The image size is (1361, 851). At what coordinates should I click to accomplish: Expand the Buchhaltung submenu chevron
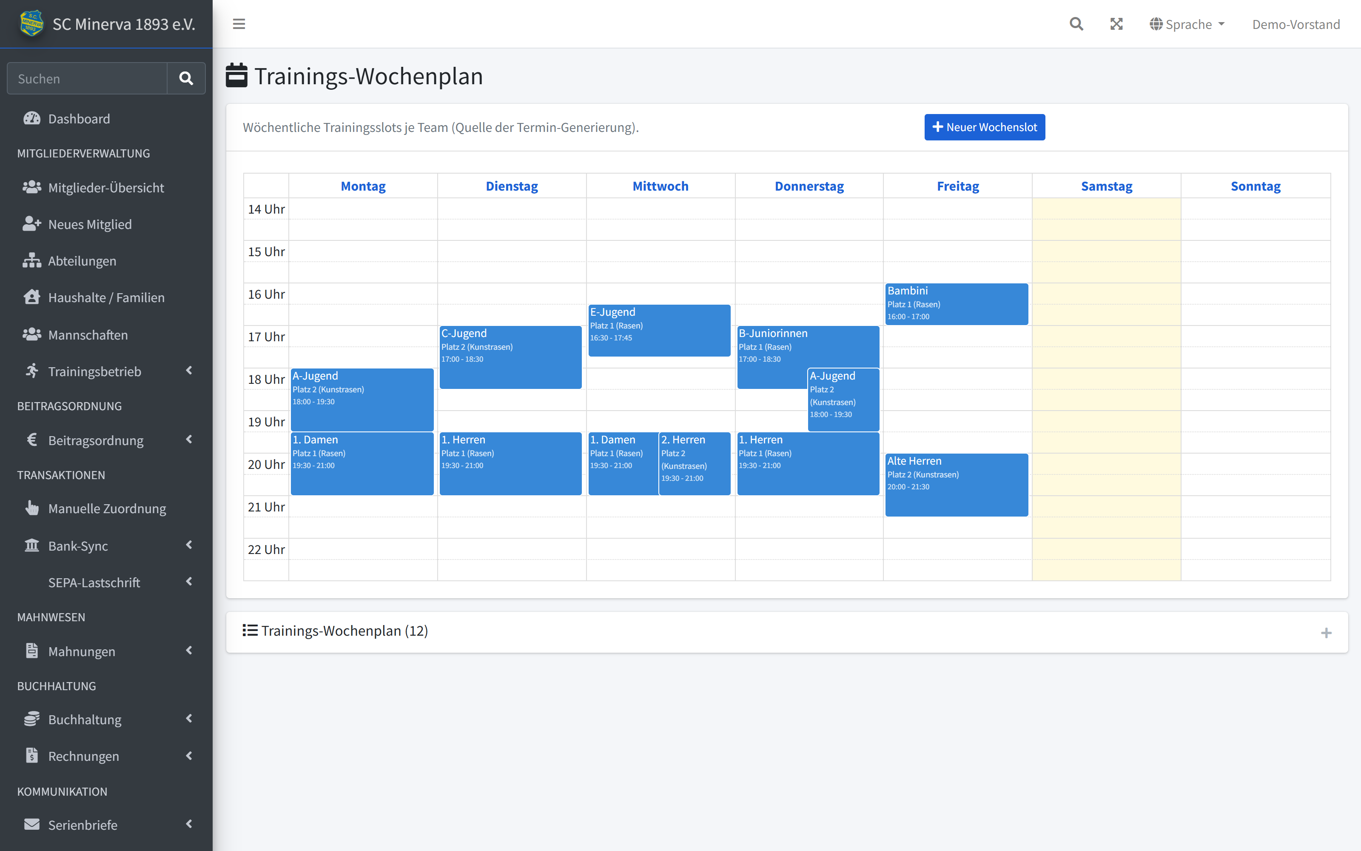coord(189,718)
